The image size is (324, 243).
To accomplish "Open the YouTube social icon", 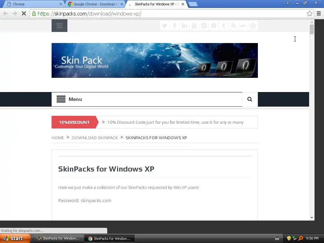I will 194,26.
